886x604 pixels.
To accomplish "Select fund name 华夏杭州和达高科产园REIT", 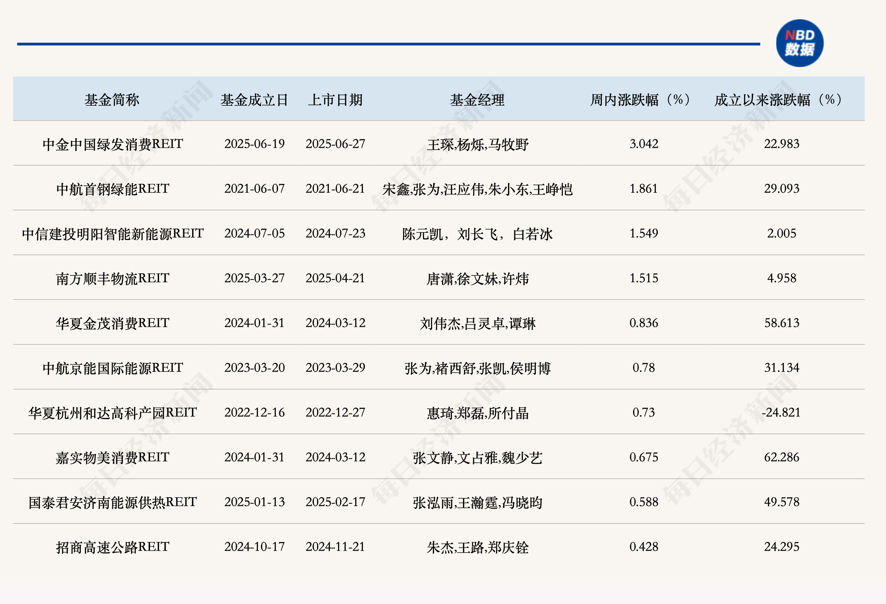I will point(113,413).
